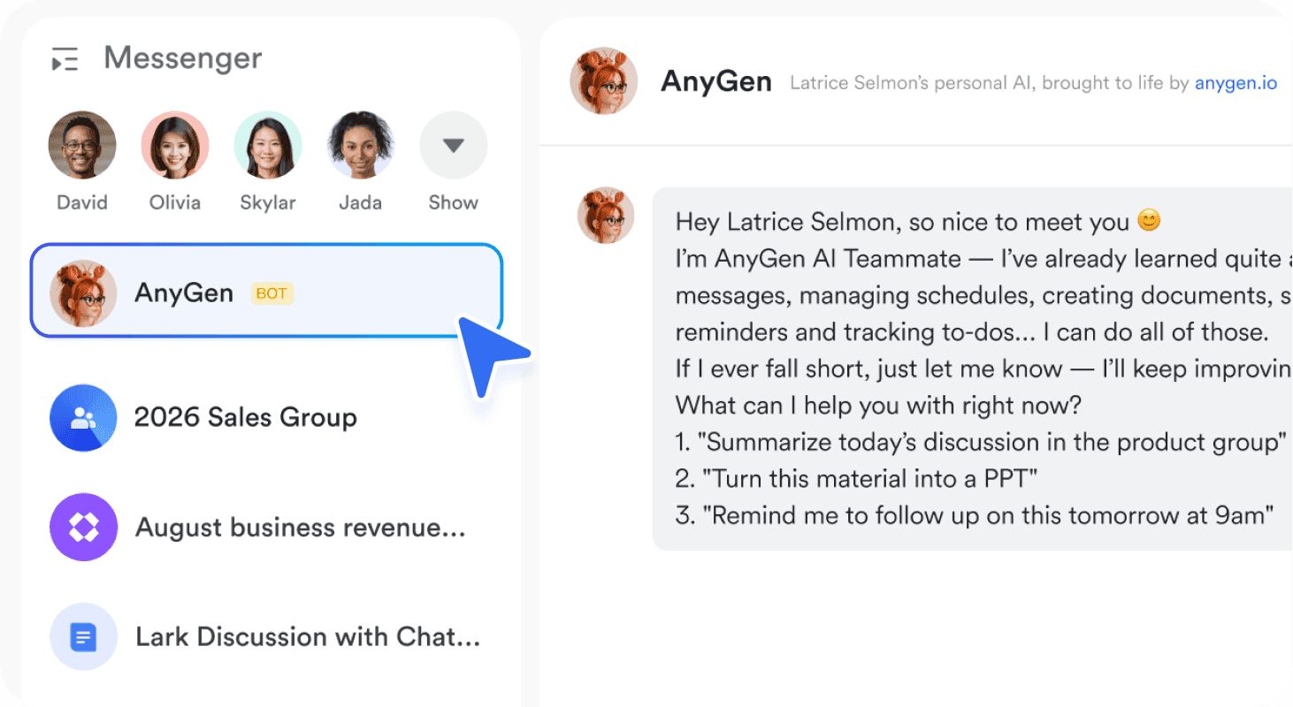Select the AnyGen bot chat
This screenshot has height=707, width=1293.
266,291
